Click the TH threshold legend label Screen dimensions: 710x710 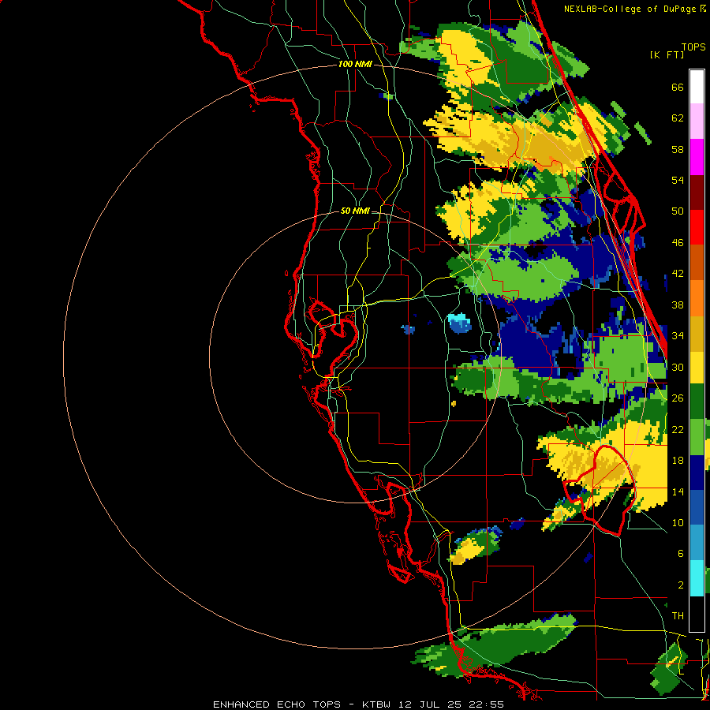tap(678, 616)
